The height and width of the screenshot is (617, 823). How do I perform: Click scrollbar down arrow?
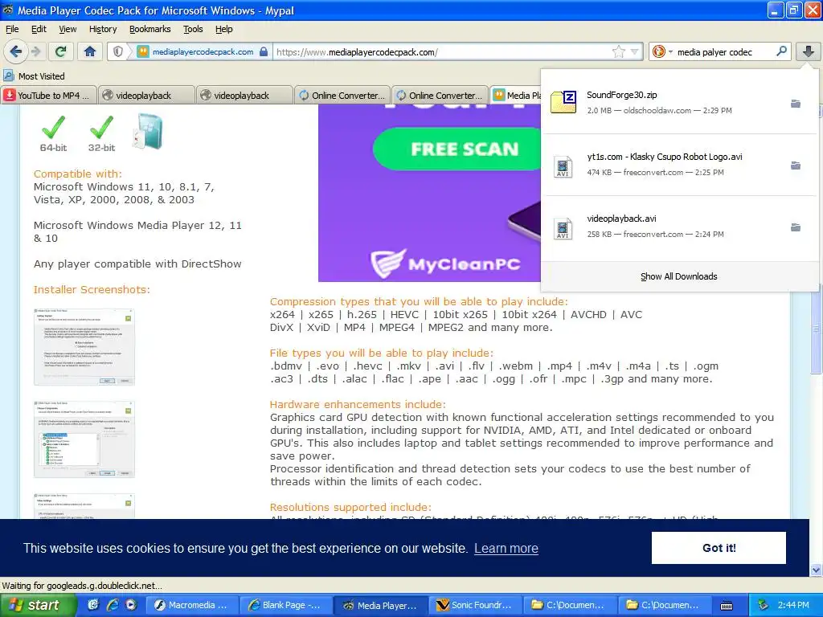pos(817,570)
